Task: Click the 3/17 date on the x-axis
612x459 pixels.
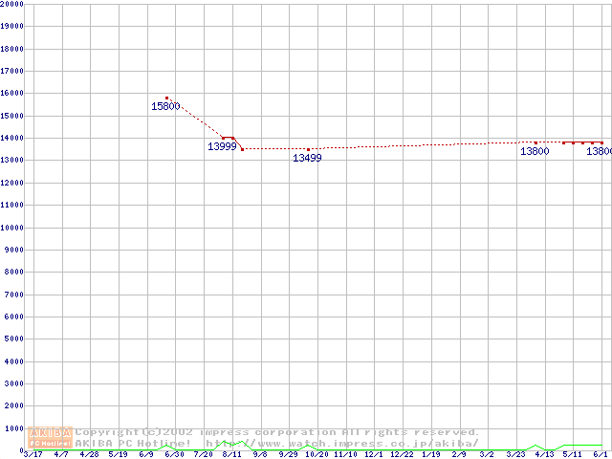Action: (32, 454)
